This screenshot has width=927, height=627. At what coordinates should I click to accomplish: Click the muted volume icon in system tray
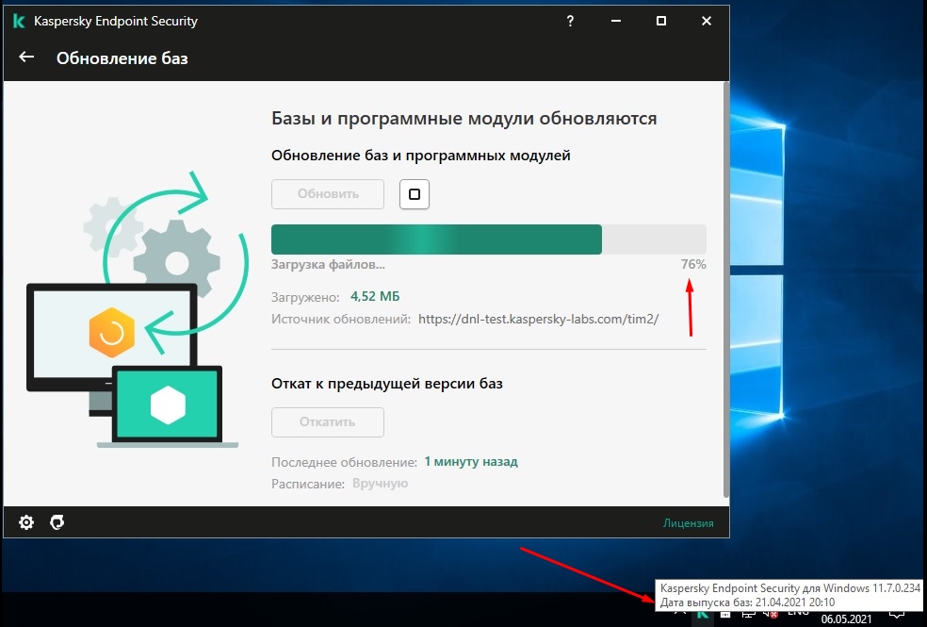coord(771,614)
